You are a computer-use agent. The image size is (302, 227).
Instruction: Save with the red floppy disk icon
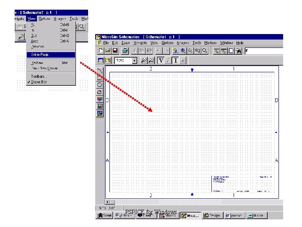click(x=115, y=51)
